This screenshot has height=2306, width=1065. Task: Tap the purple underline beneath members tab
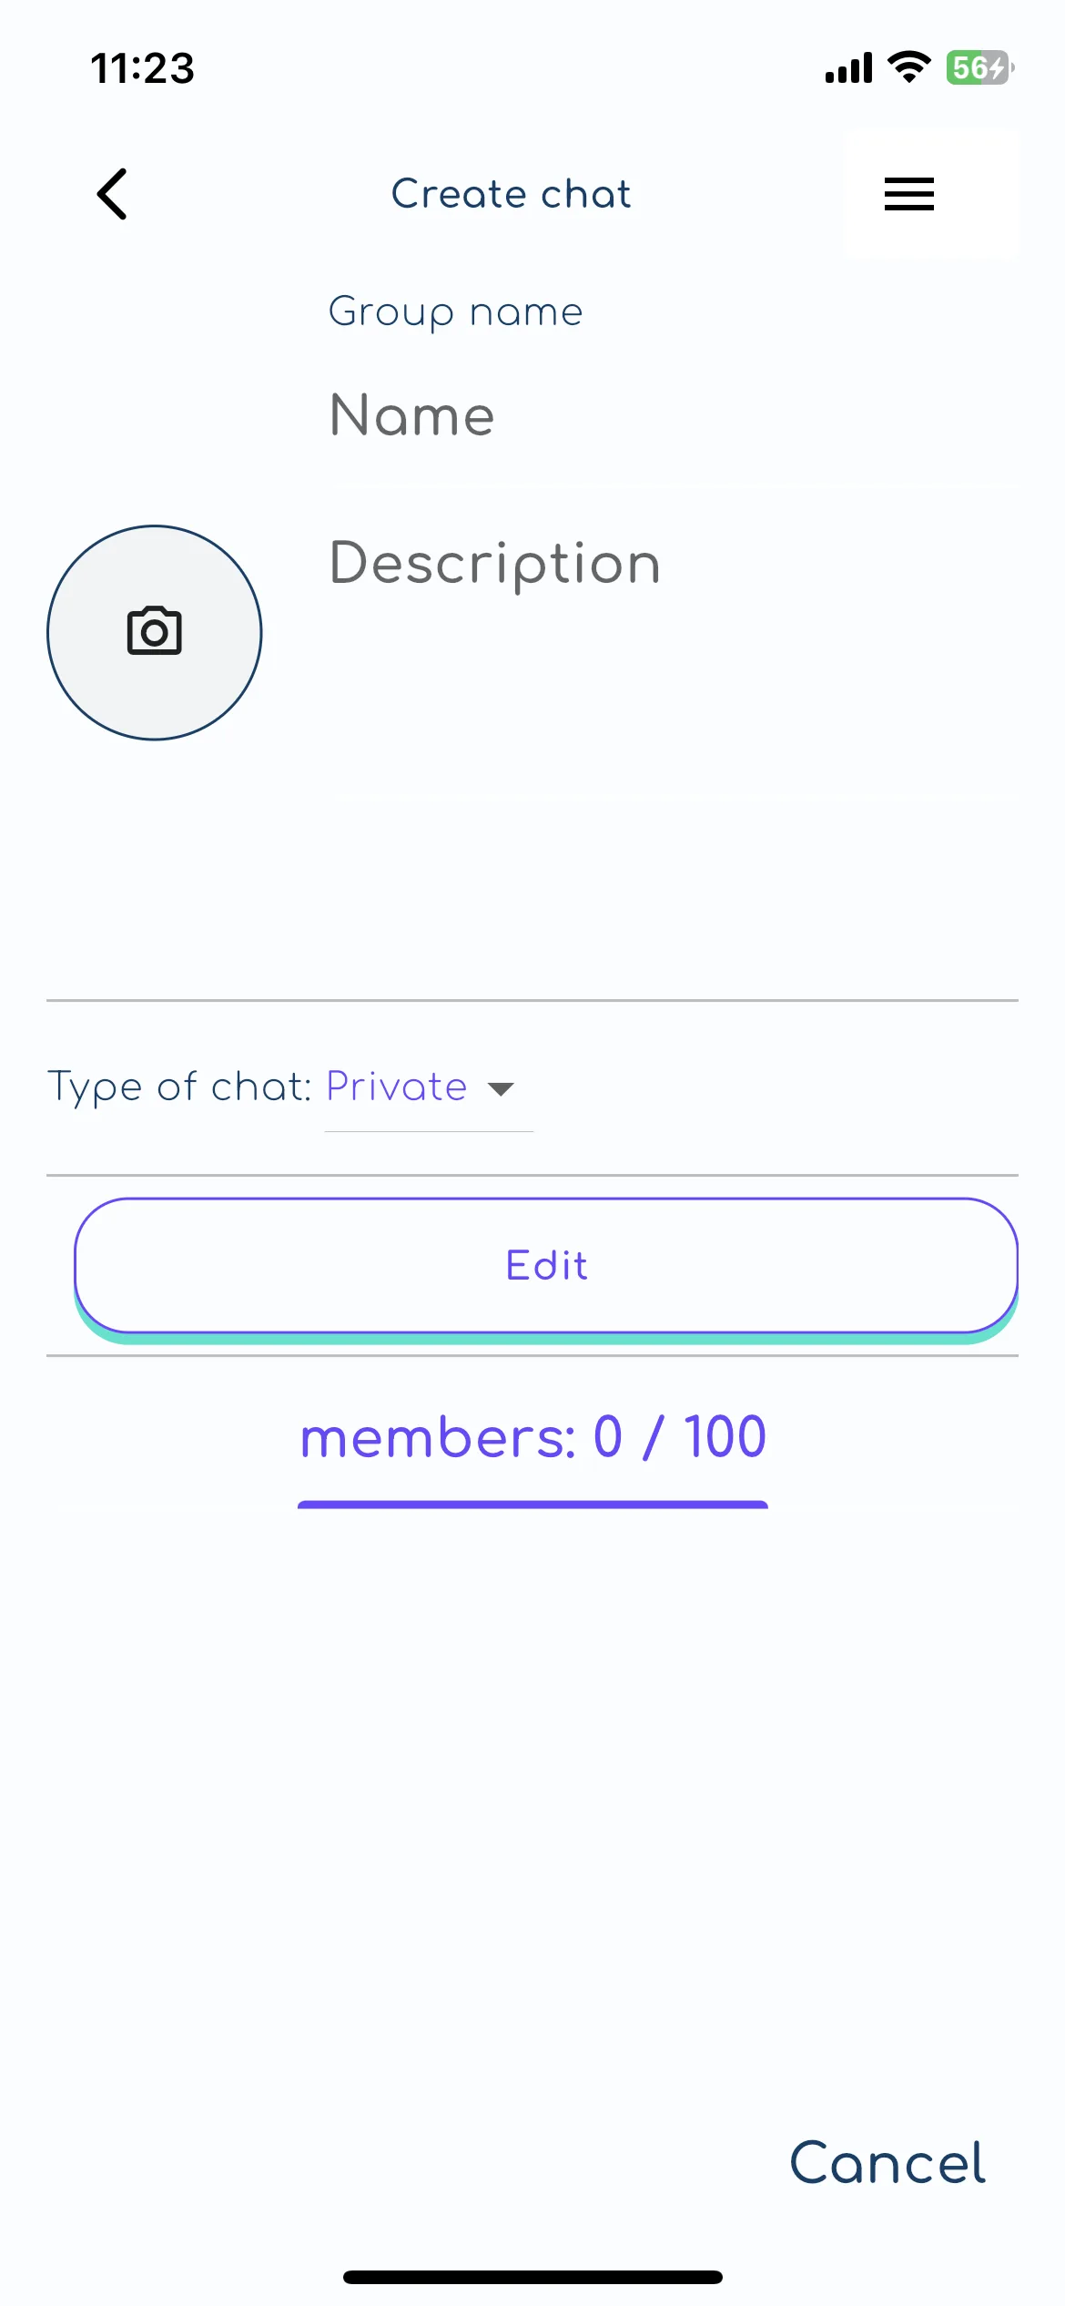[532, 1505]
